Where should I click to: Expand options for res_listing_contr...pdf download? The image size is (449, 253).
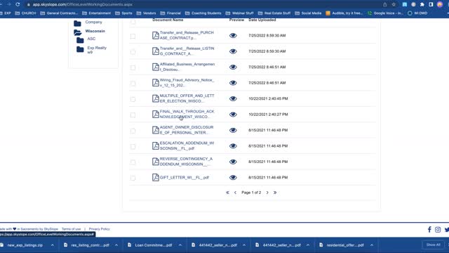coord(116,245)
